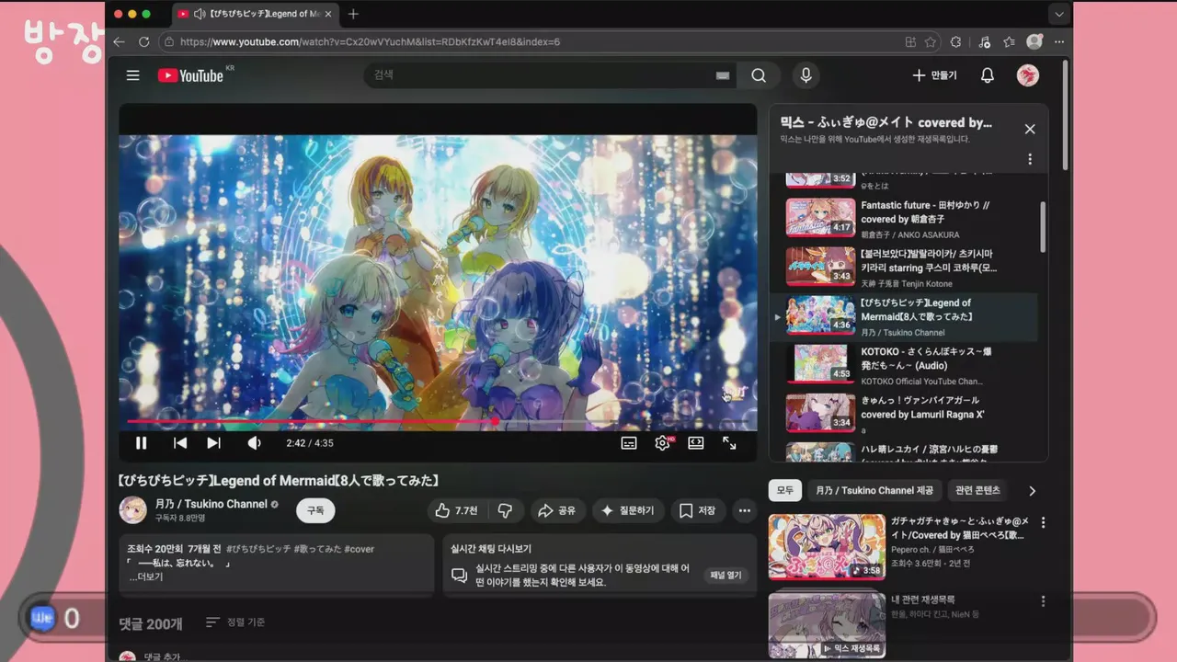Close the mix playlist panel
The width and height of the screenshot is (1177, 662).
[1030, 130]
